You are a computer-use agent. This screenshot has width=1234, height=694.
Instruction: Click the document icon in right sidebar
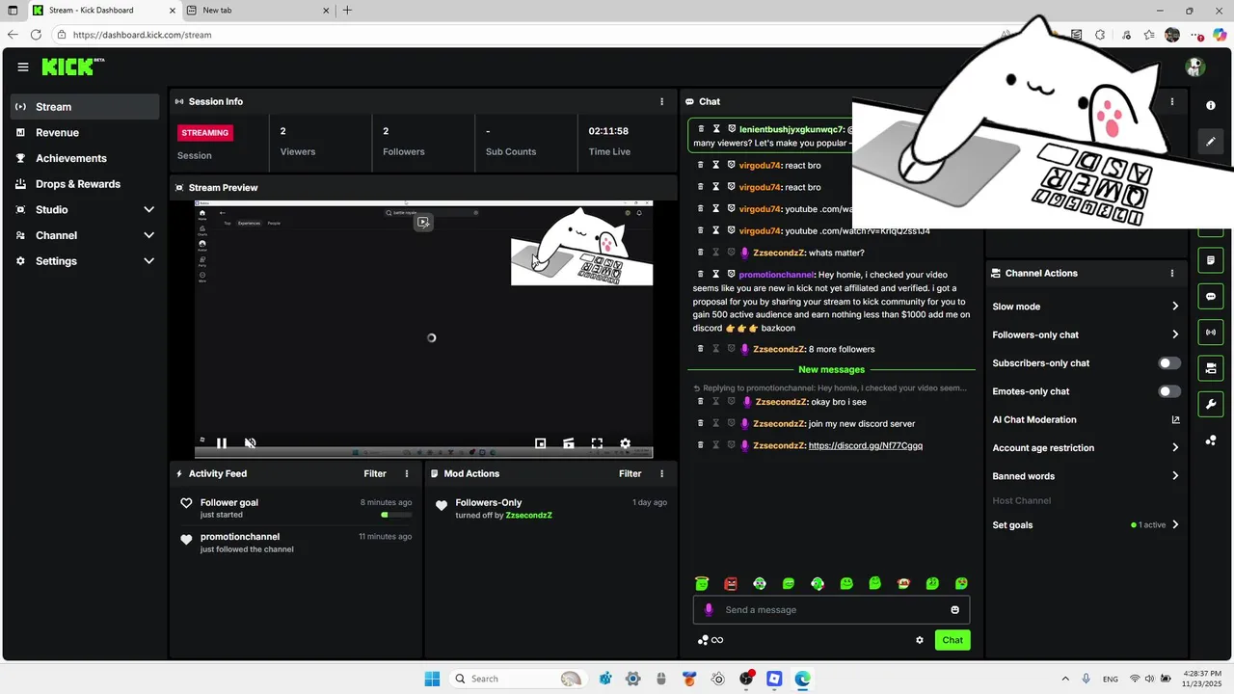[1211, 260]
